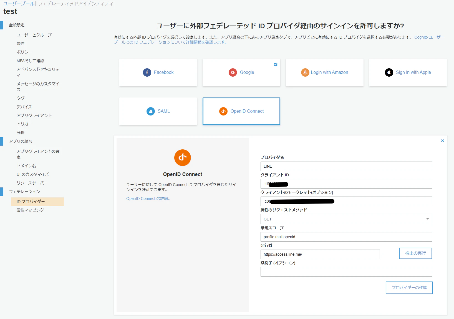
Task: Go to ポリシー settings
Action: point(24,52)
